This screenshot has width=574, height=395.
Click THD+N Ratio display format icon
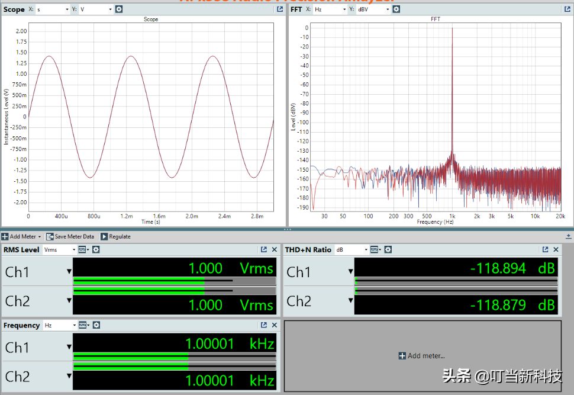(x=374, y=250)
